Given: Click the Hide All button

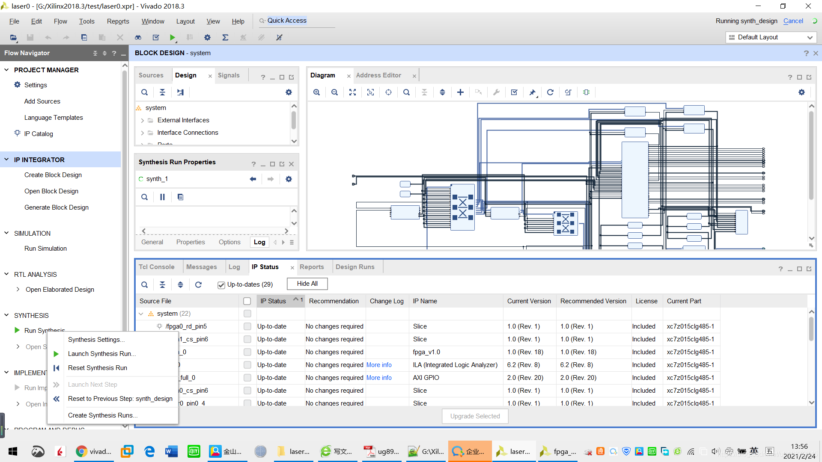Looking at the screenshot, I should pyautogui.click(x=307, y=284).
